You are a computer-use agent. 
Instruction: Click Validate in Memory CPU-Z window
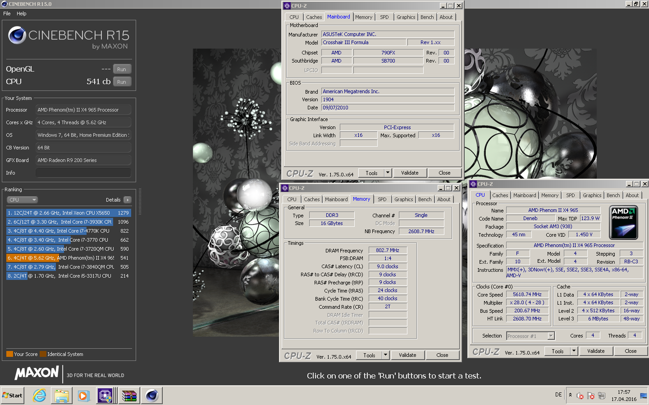pos(407,355)
